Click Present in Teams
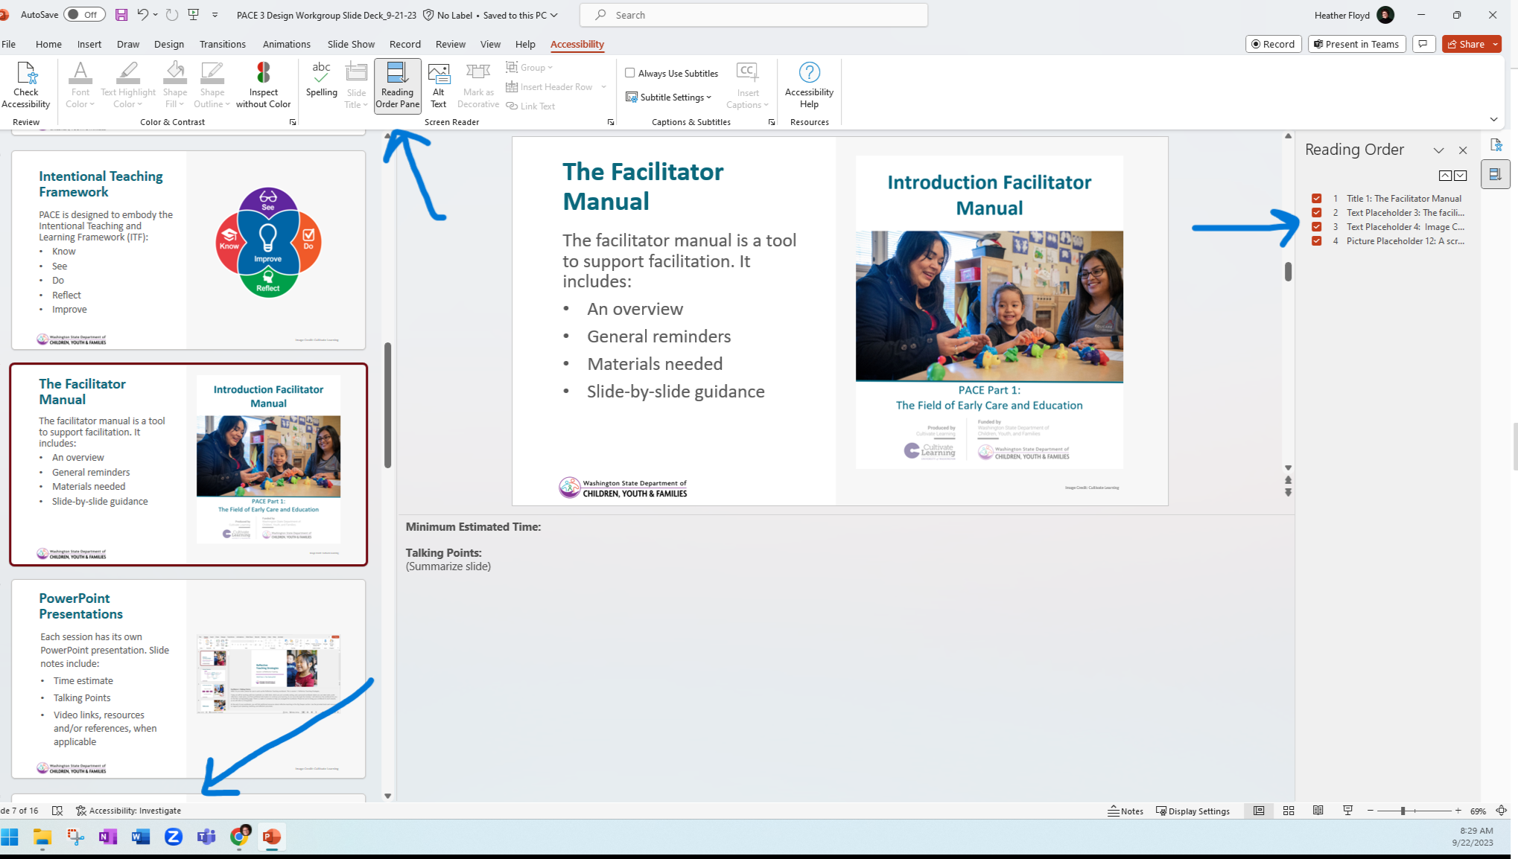Viewport: 1518px width, 859px height. point(1356,44)
